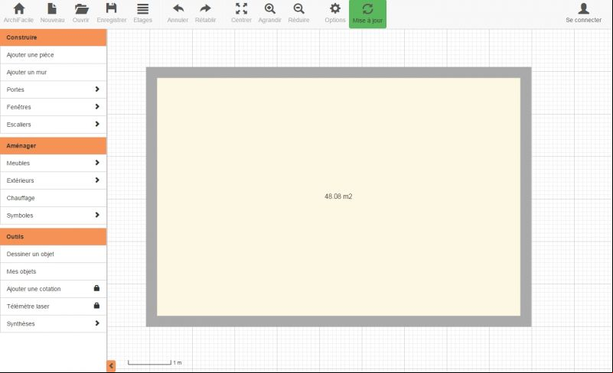The image size is (613, 373).
Task: Select Ajouter une pièce
Action: pos(53,55)
